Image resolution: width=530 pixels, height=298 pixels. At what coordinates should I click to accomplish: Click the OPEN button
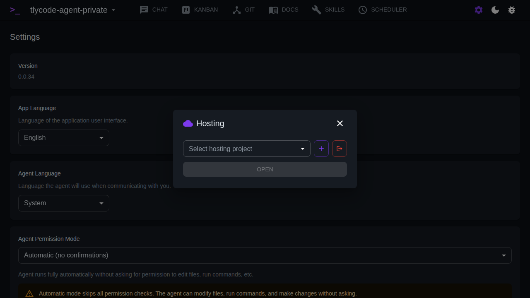(x=265, y=169)
